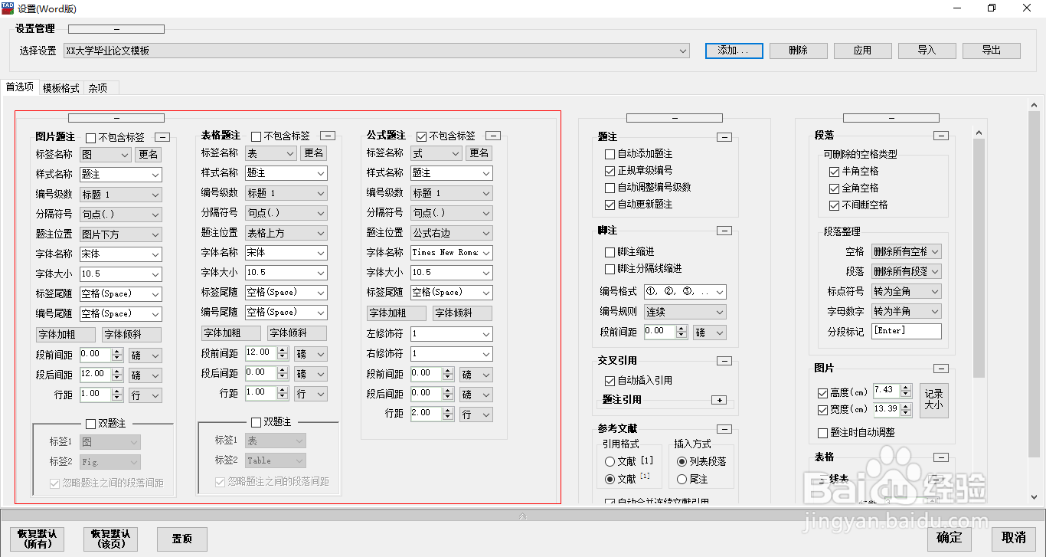This screenshot has height=557, width=1046.
Task: Collapse the 题注 group in middle panel
Action: click(724, 137)
